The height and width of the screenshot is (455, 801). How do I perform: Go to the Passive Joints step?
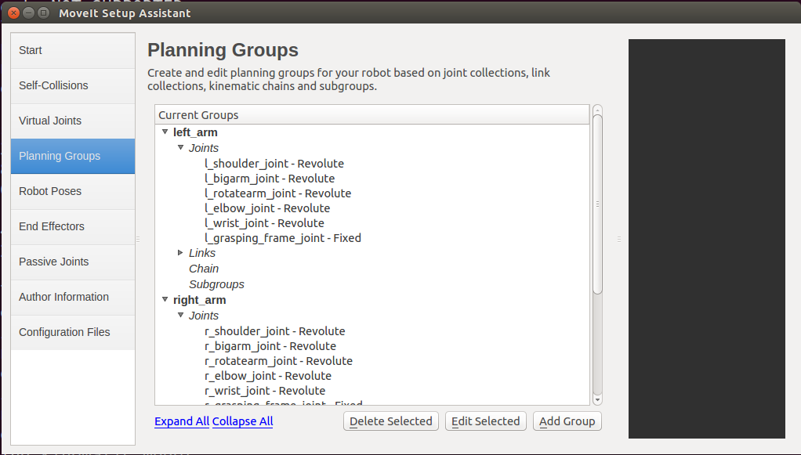tap(73, 262)
